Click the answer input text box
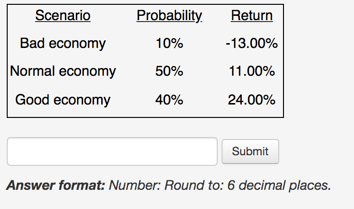354x209 pixels. tap(112, 151)
